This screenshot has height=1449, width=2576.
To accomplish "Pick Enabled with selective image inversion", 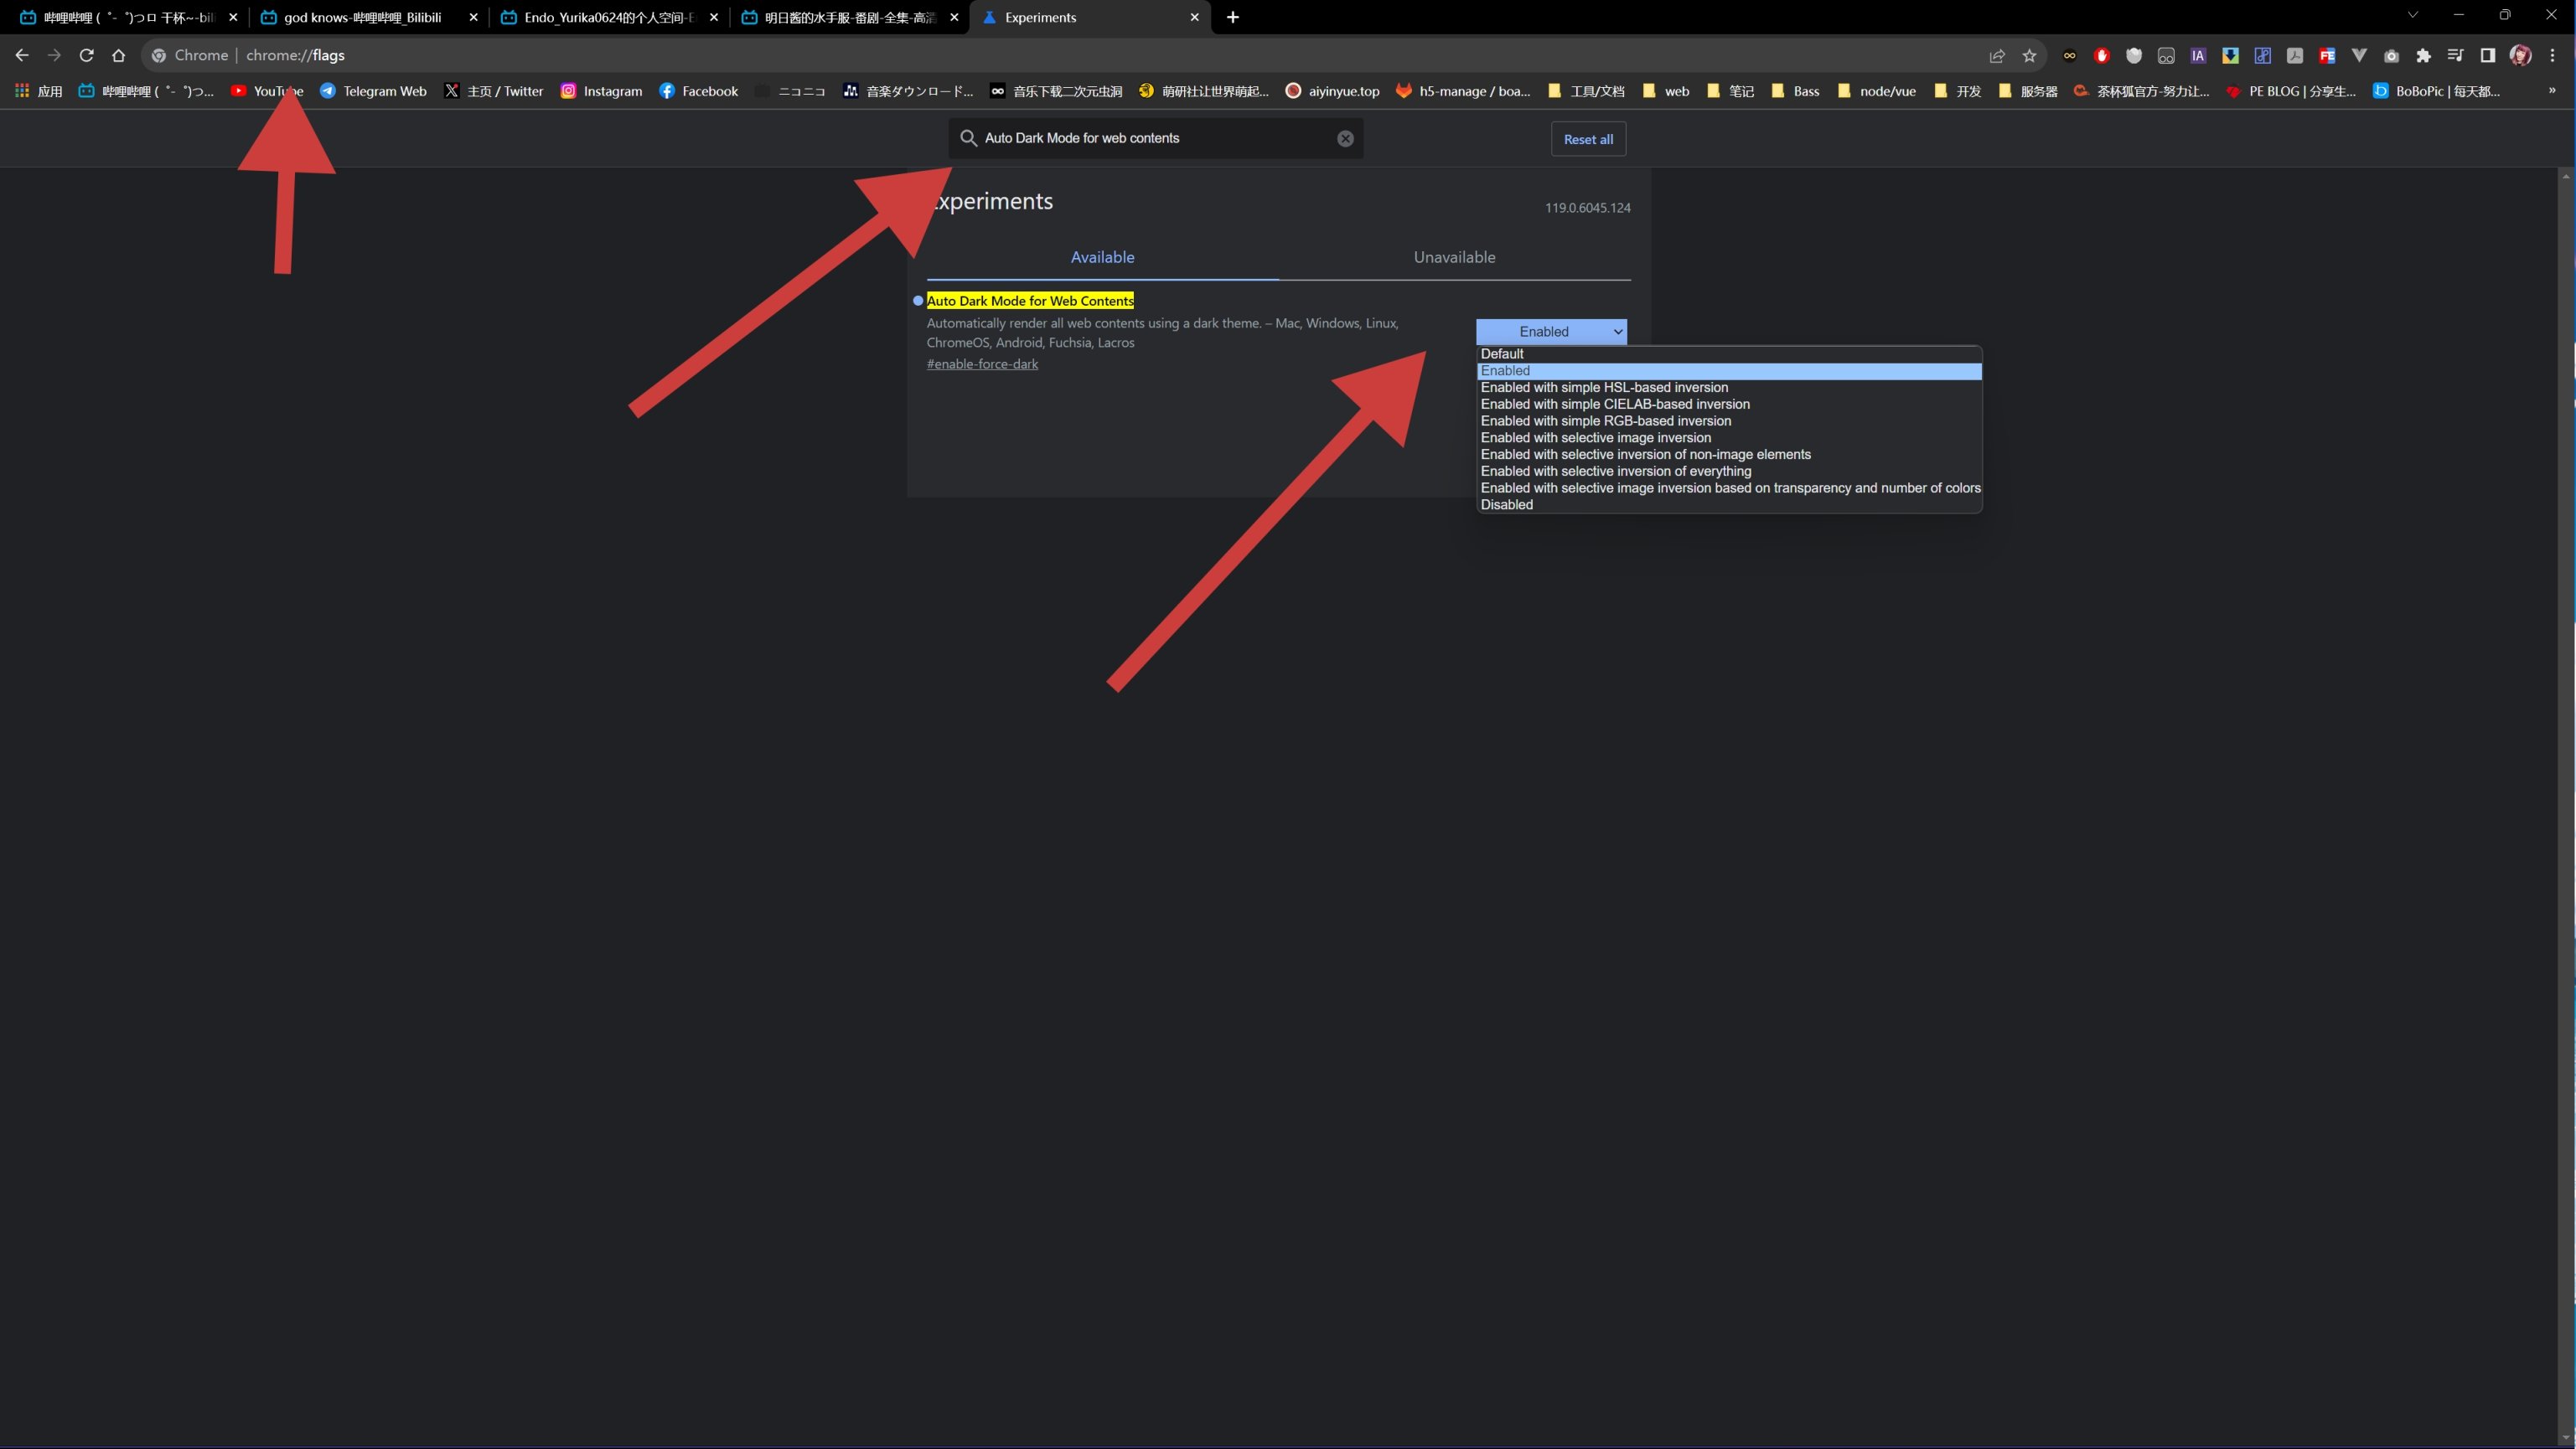I will pyautogui.click(x=1595, y=438).
